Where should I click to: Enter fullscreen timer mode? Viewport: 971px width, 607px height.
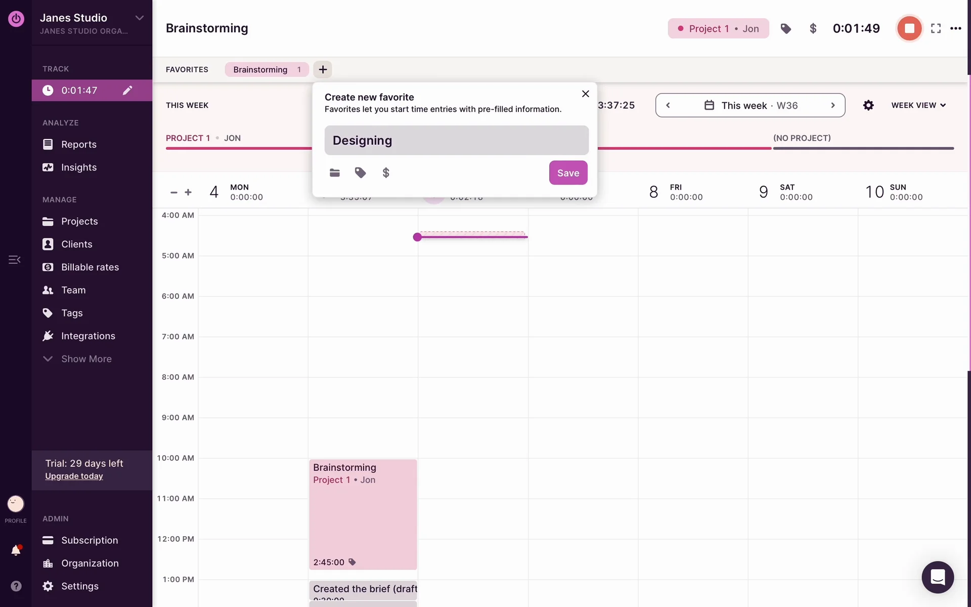point(936,29)
